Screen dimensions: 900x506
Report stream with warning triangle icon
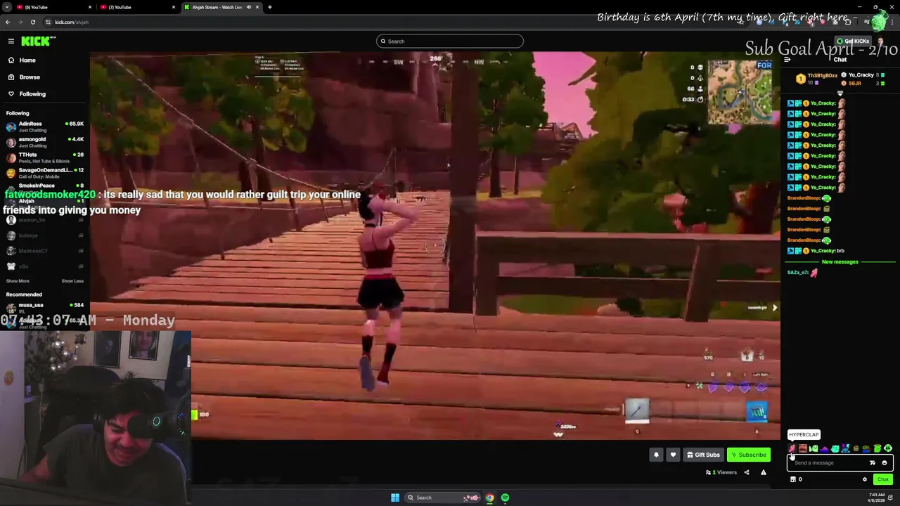pos(764,472)
